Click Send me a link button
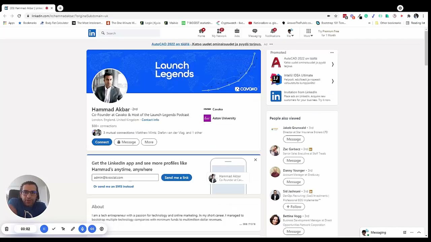431x242 pixels. coord(176,177)
